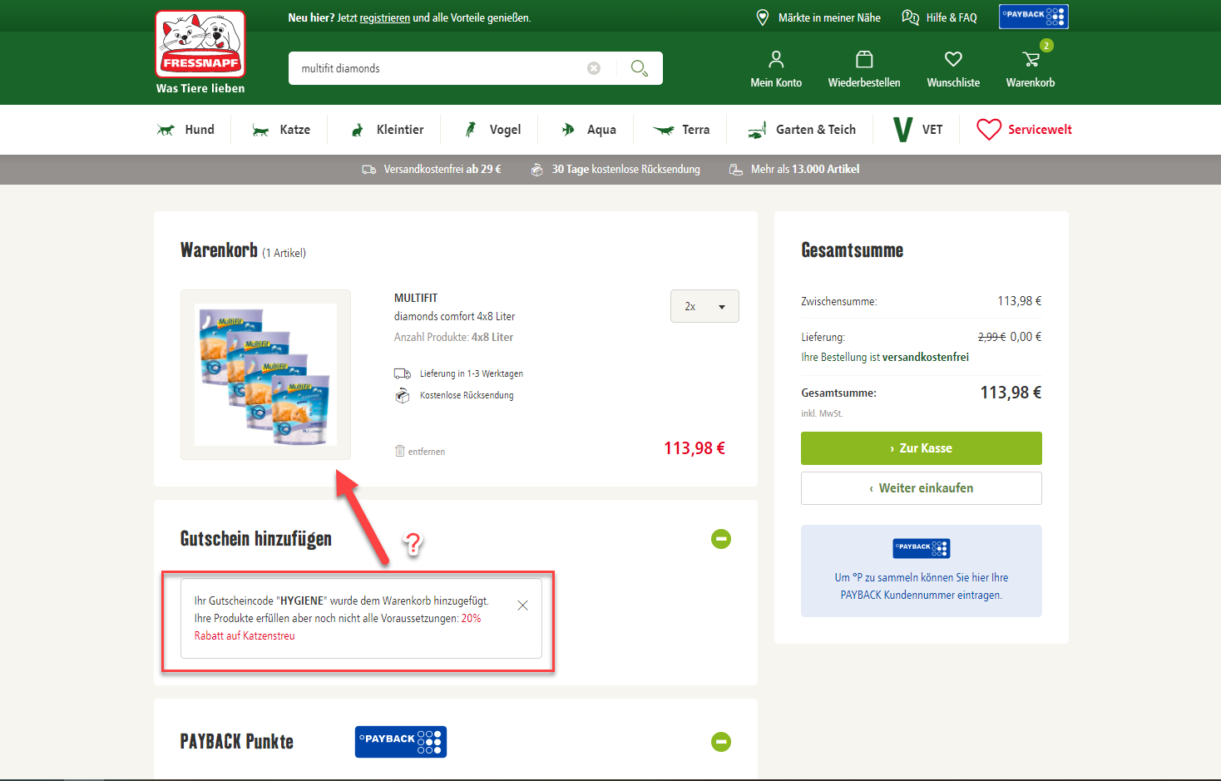
Task: Open the Wiederbestellen reorder icon
Action: [864, 59]
